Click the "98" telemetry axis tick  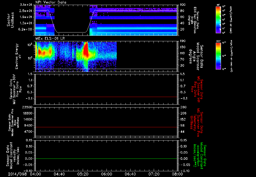(182, 125)
